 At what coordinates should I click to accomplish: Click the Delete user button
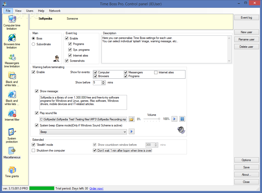[246, 47]
